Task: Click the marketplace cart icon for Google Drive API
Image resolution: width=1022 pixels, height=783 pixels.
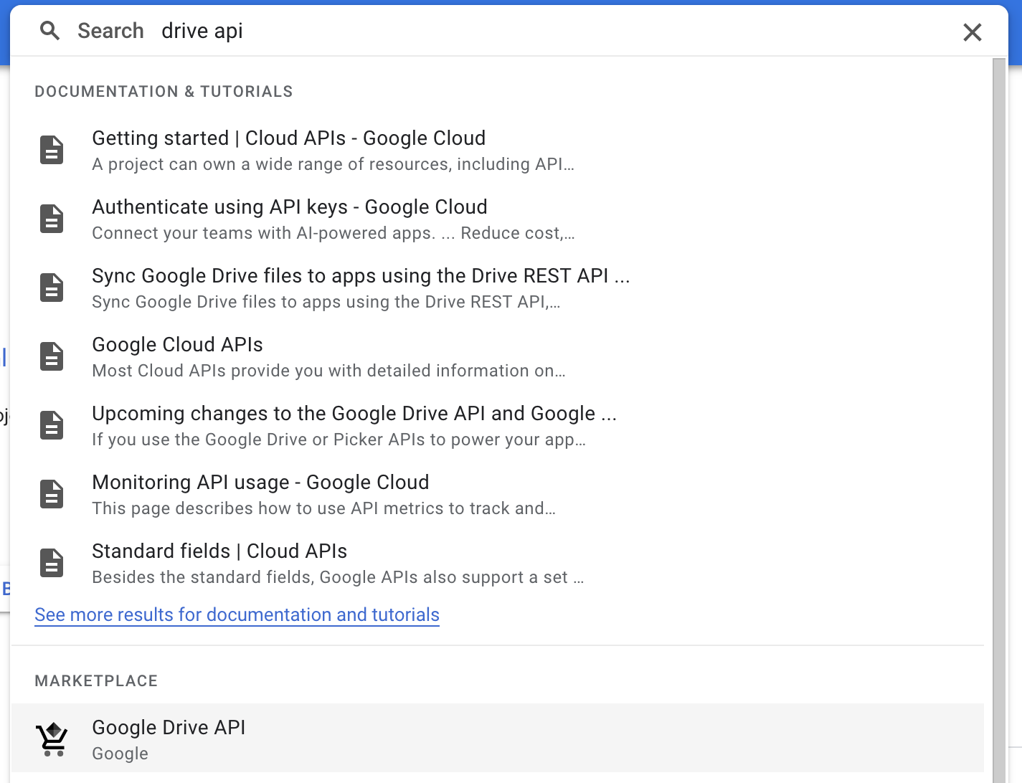Action: [52, 739]
